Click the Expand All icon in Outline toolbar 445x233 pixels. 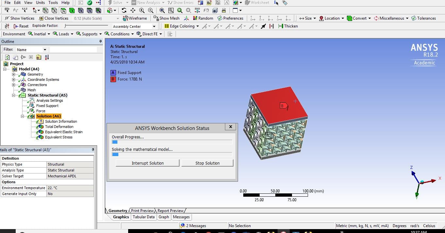(x=31, y=57)
